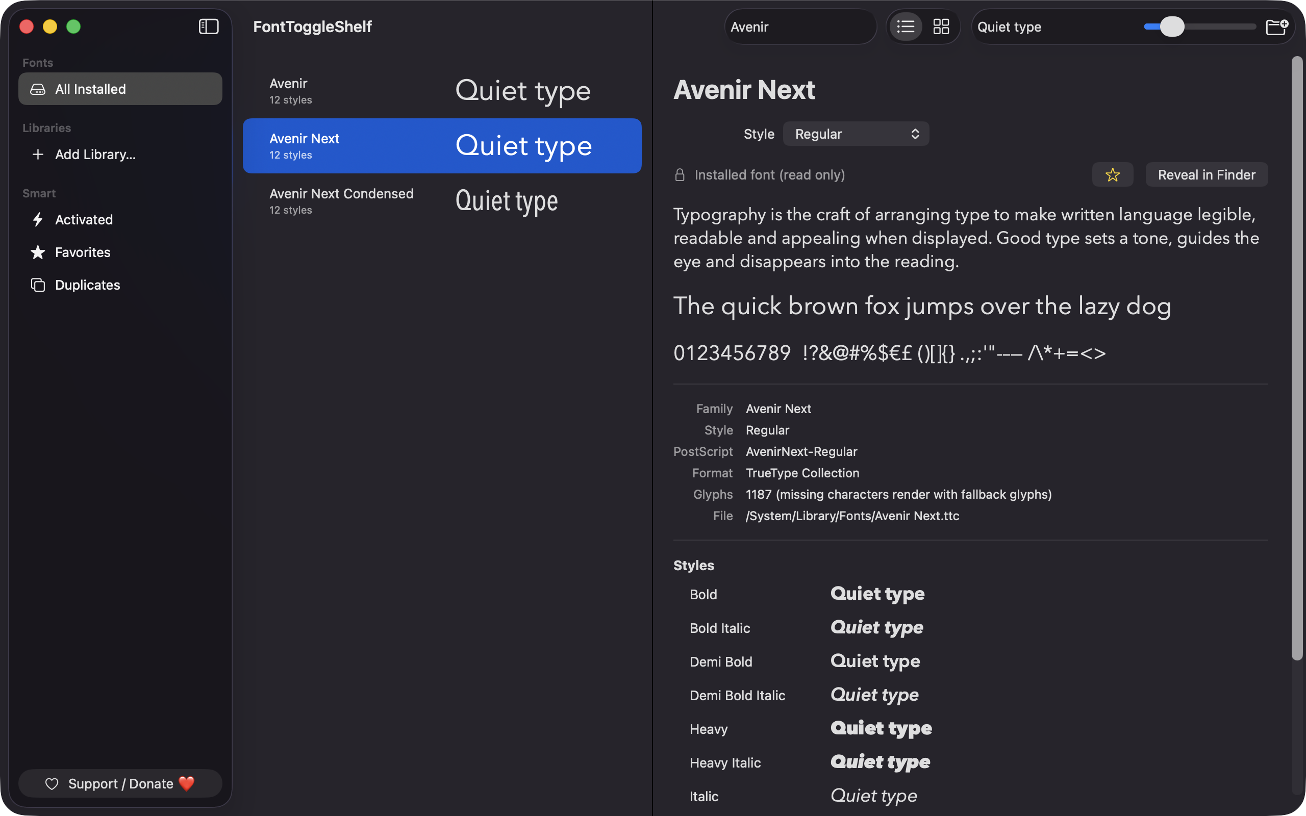Screen dimensions: 1306x816
Task: Choose the Demi Bold Italic style row
Action: tap(970, 695)
